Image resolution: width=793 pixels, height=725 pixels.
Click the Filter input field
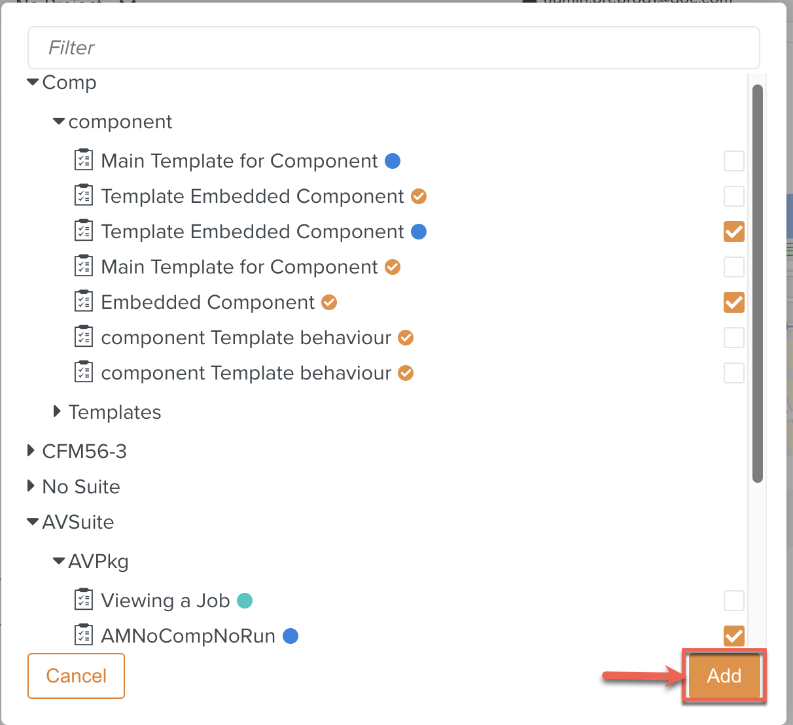(x=393, y=48)
